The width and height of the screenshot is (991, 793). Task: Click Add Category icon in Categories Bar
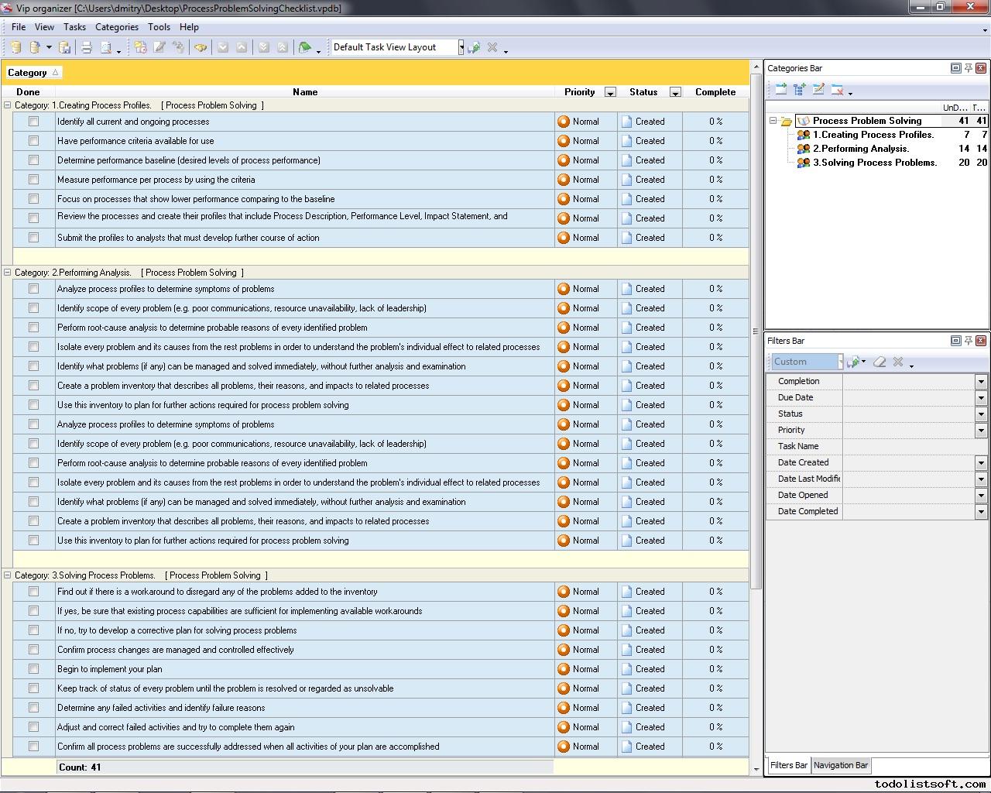pyautogui.click(x=780, y=90)
